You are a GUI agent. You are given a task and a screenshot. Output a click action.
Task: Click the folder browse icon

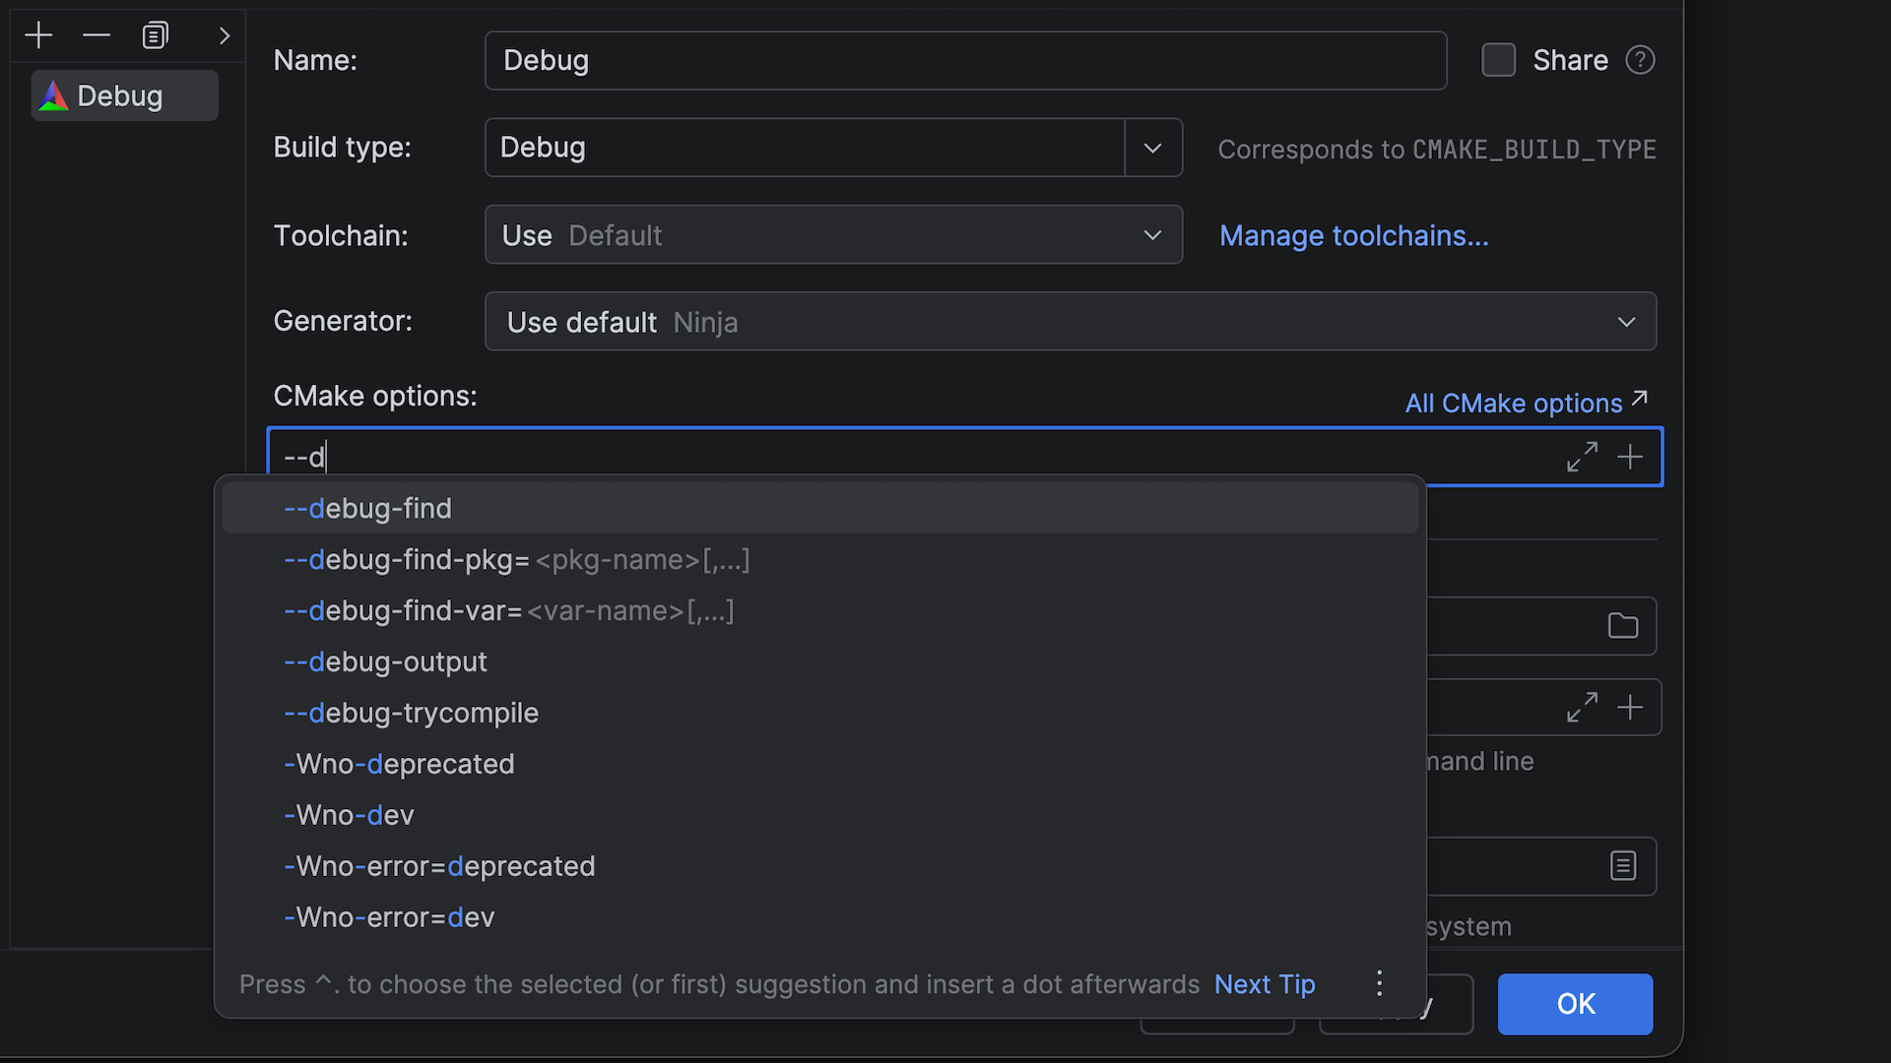[1622, 626]
